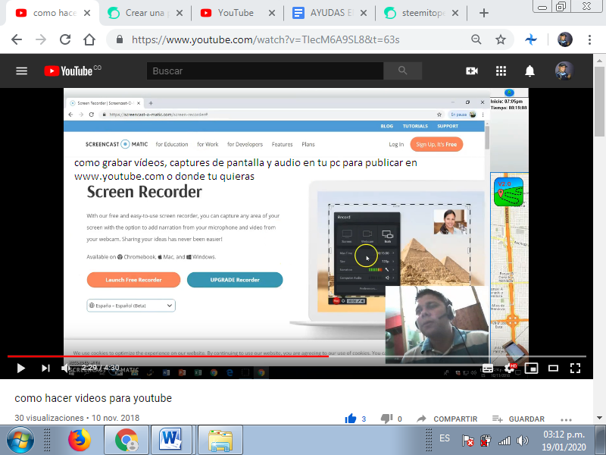Open the YouTube apps grid
The image size is (606, 455).
point(501,71)
